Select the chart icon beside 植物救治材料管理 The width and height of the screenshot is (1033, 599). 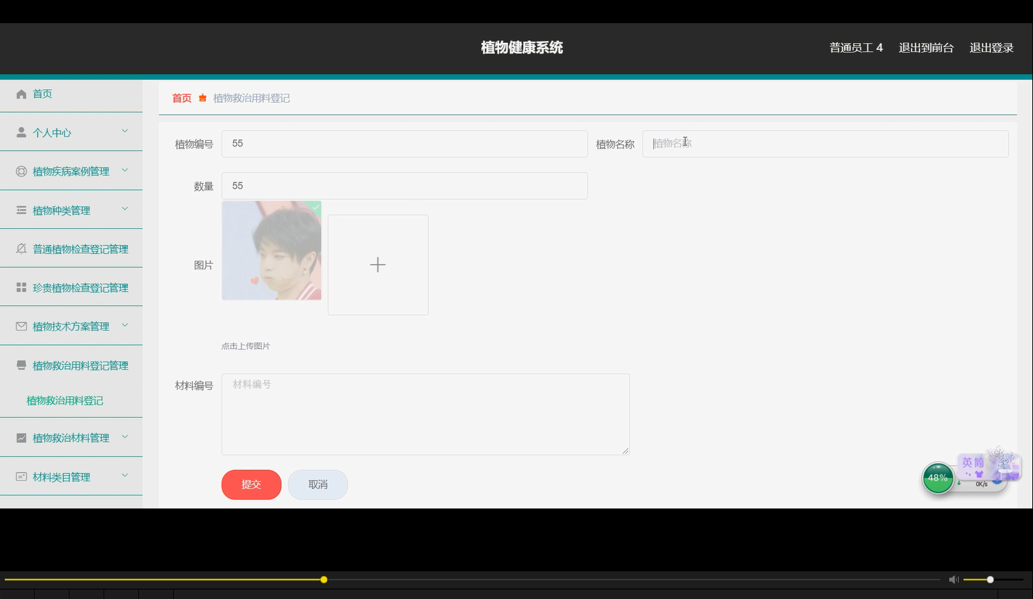click(21, 437)
